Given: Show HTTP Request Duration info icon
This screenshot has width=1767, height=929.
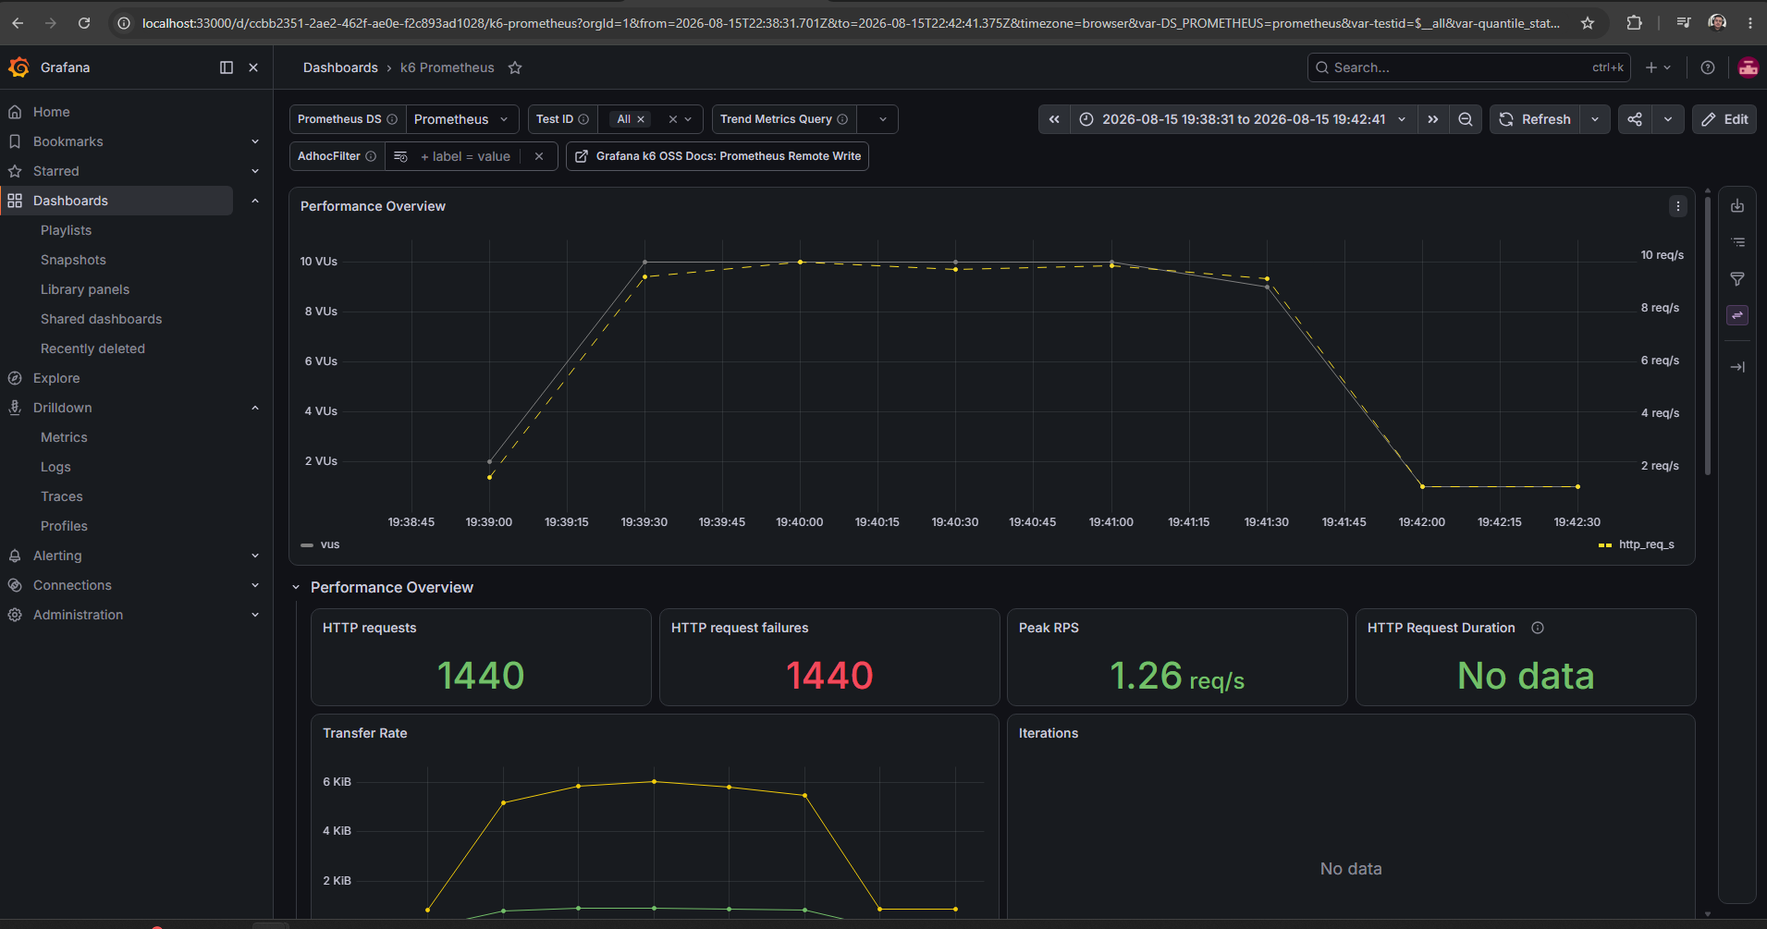Looking at the screenshot, I should click(1538, 628).
